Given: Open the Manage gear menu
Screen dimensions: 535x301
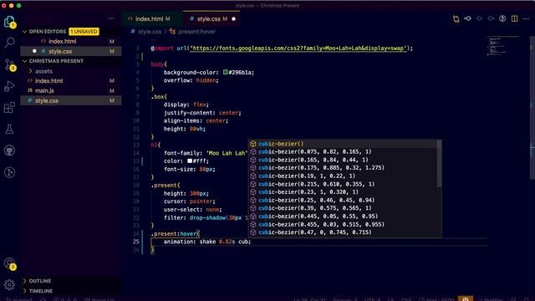Looking at the screenshot, I should [9, 284].
